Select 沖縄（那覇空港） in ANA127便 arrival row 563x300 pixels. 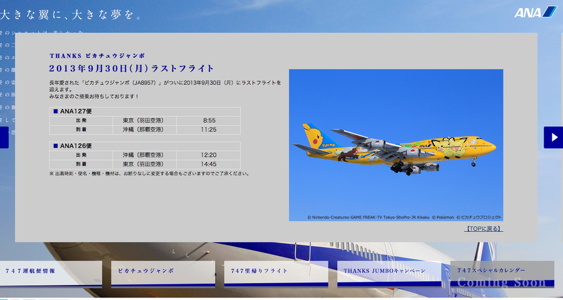[145, 129]
